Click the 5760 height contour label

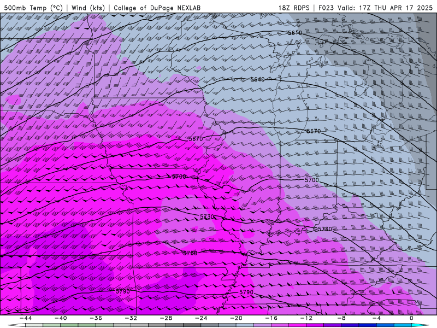click(x=190, y=253)
